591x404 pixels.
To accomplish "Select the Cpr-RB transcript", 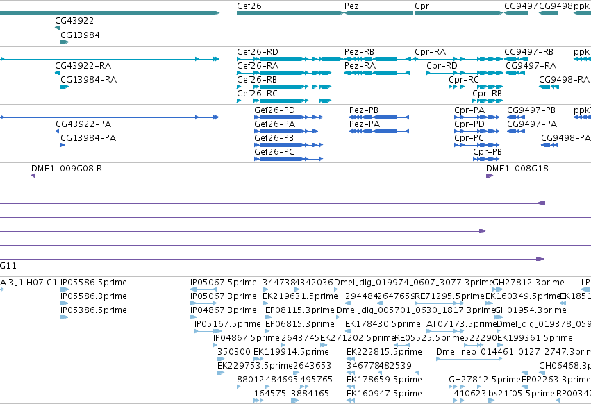I will tap(488, 101).
